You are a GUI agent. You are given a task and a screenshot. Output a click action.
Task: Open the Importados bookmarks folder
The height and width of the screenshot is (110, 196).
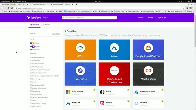point(25,11)
